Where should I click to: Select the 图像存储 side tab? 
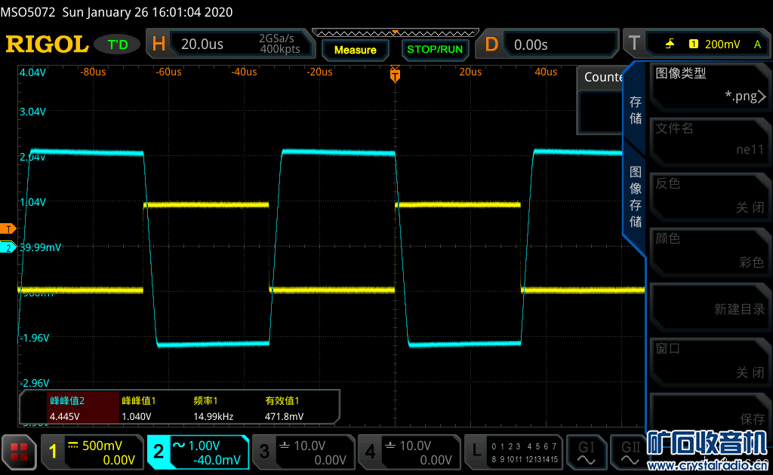pyautogui.click(x=636, y=196)
